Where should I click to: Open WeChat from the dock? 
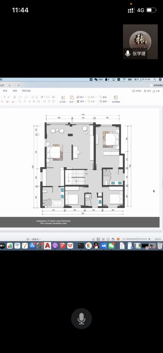pyautogui.click(x=111, y=246)
